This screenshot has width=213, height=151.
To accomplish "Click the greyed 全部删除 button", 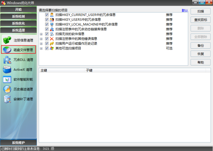I will pyautogui.click(x=201, y=37).
